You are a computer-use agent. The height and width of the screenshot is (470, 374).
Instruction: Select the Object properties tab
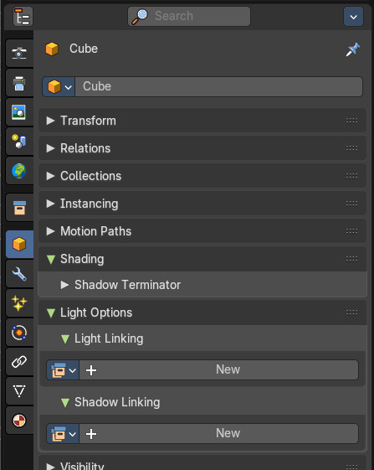19,244
